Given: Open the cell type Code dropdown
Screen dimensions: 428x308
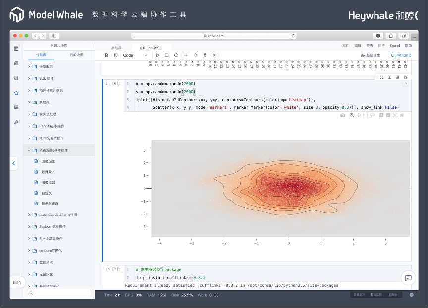Looking at the screenshot, I should coord(135,55).
